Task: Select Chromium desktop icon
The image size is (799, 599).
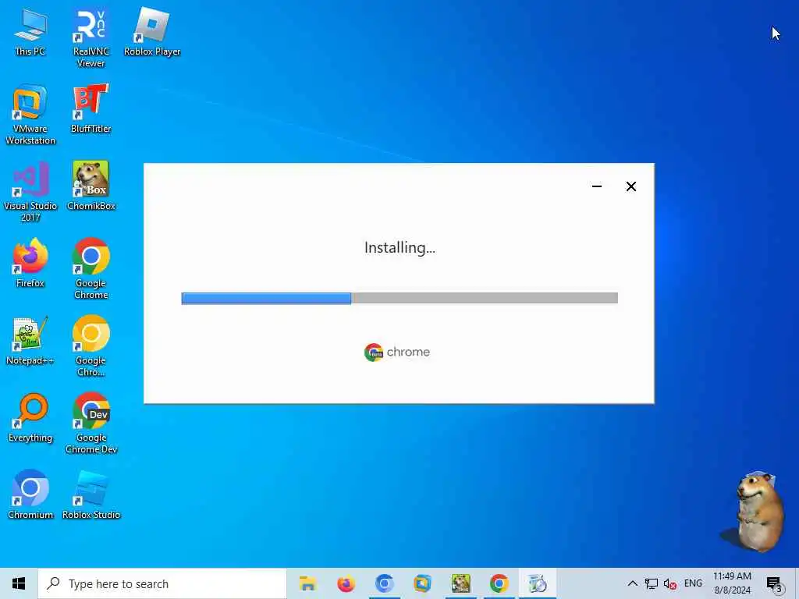Action: pos(30,494)
